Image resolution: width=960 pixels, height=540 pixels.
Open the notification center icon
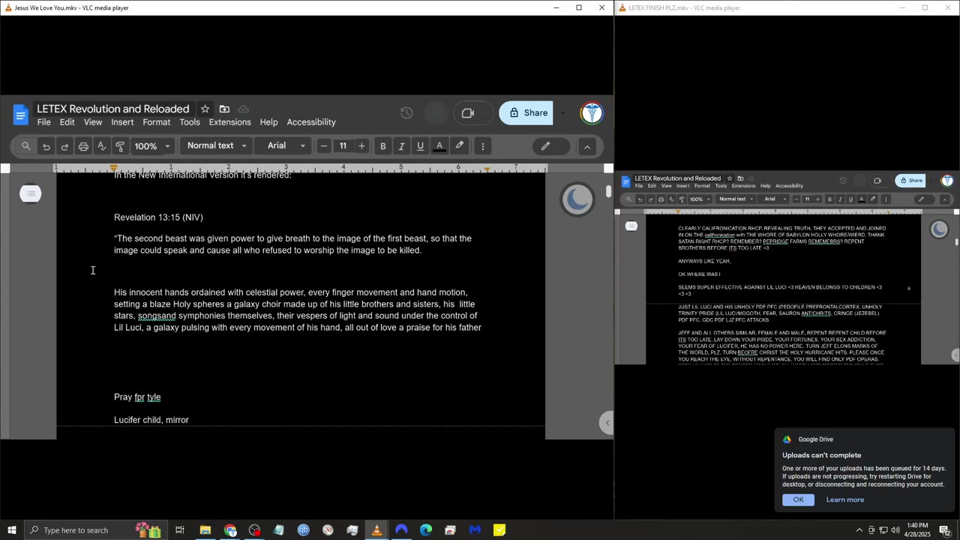coord(945,530)
